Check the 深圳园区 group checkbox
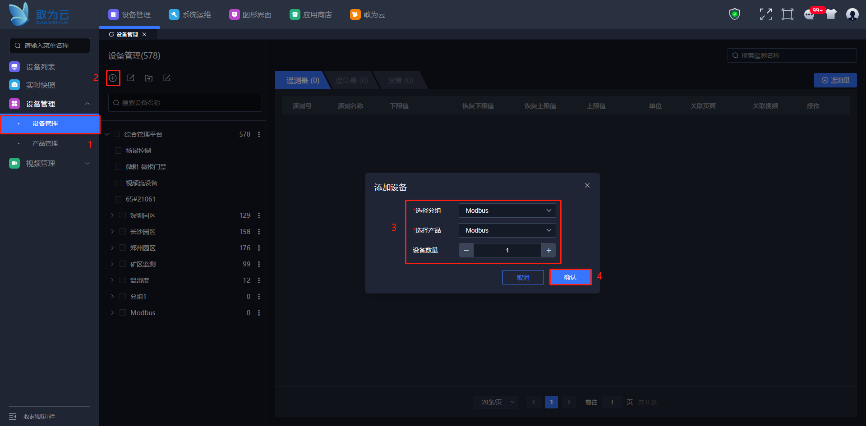 click(123, 215)
